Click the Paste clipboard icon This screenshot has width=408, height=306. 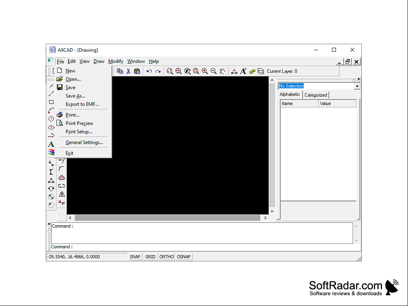[137, 71]
